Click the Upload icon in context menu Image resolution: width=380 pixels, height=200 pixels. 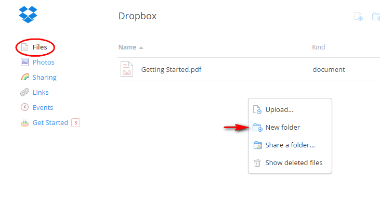coord(257,110)
